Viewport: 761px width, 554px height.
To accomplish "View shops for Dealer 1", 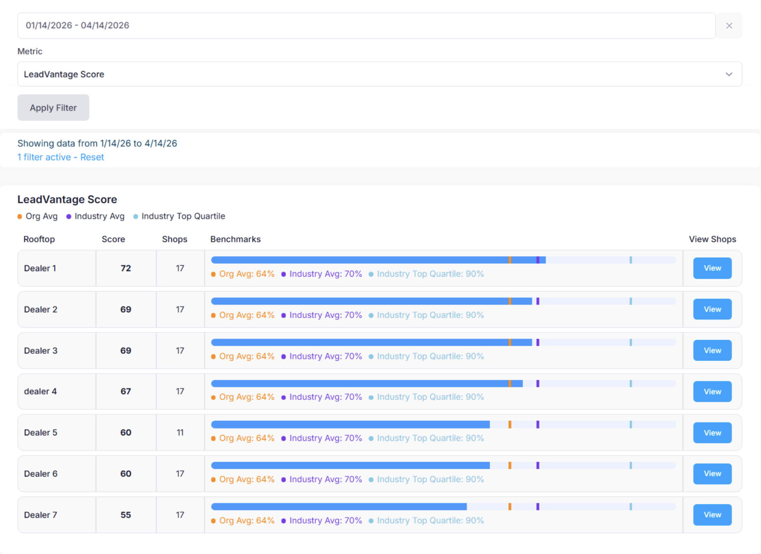I will (x=712, y=268).
